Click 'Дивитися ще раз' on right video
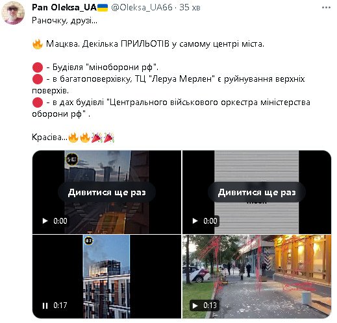The height and width of the screenshot is (323, 337). click(256, 192)
